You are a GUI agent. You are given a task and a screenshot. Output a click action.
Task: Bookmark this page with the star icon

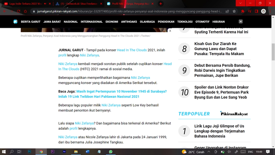[x=234, y=11]
